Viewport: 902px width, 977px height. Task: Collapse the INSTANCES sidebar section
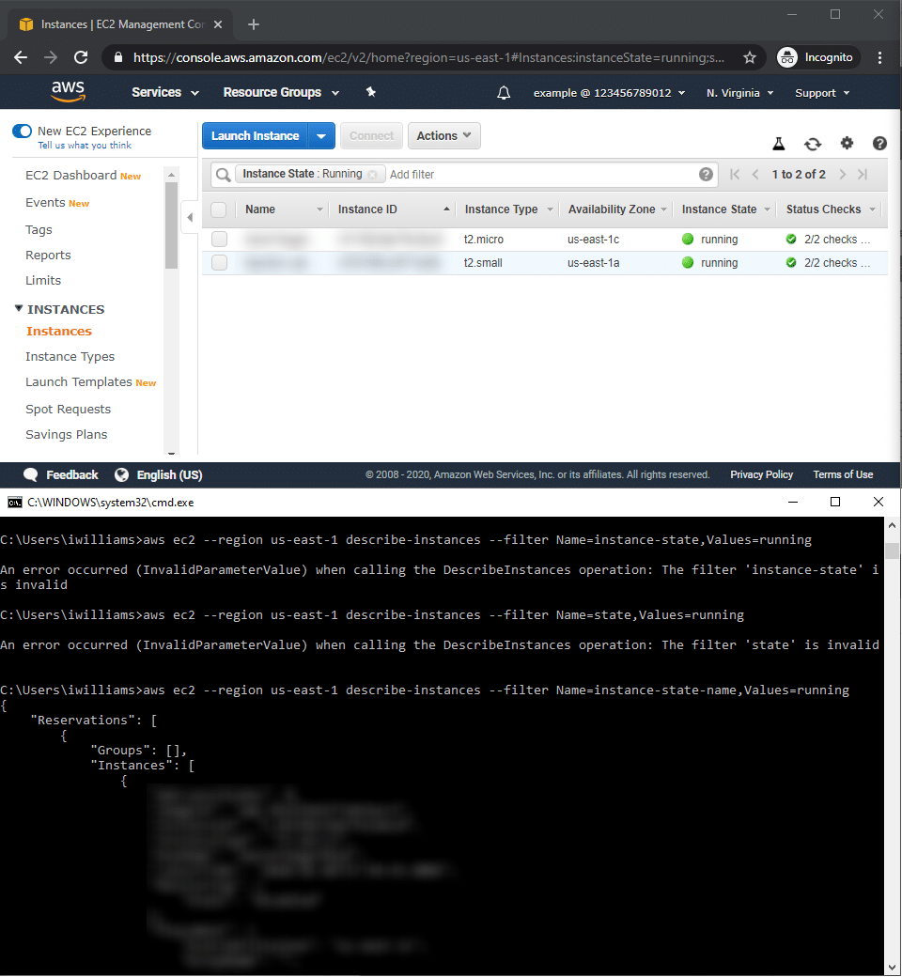coord(19,308)
